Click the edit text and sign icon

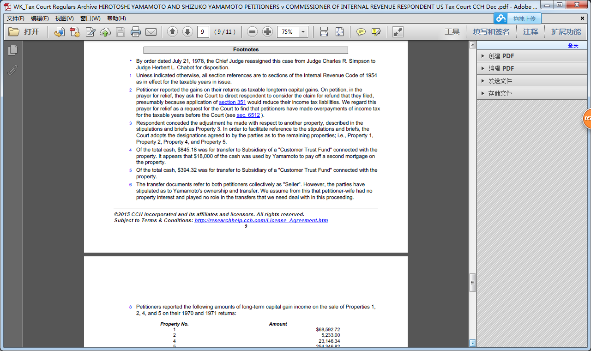coord(90,32)
